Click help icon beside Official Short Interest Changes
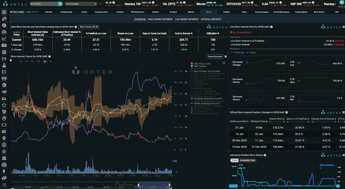 tap(287, 112)
